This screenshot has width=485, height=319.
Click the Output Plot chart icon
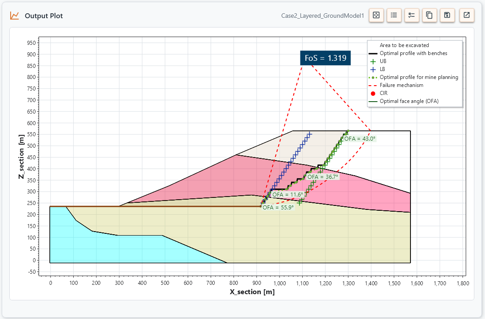15,16
